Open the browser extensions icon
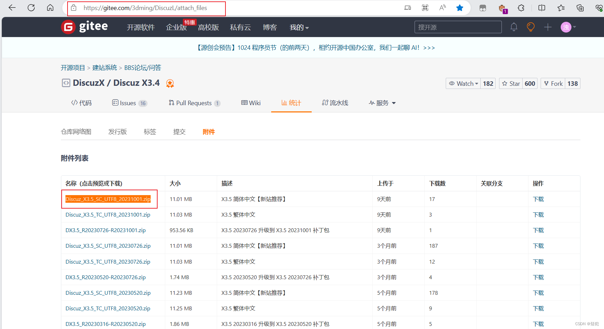 [x=521, y=8]
